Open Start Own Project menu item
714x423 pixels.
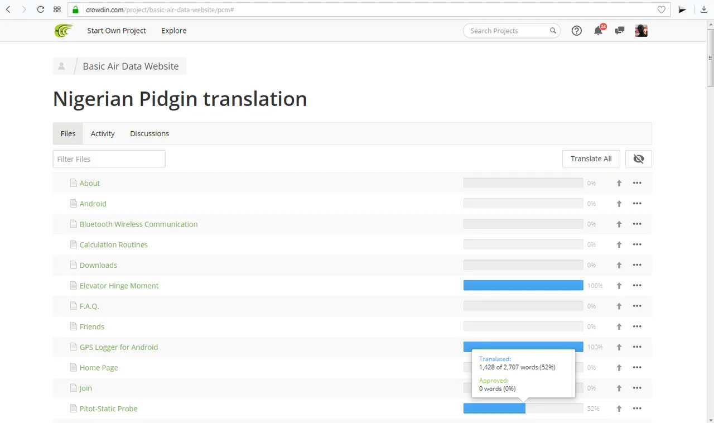(117, 31)
